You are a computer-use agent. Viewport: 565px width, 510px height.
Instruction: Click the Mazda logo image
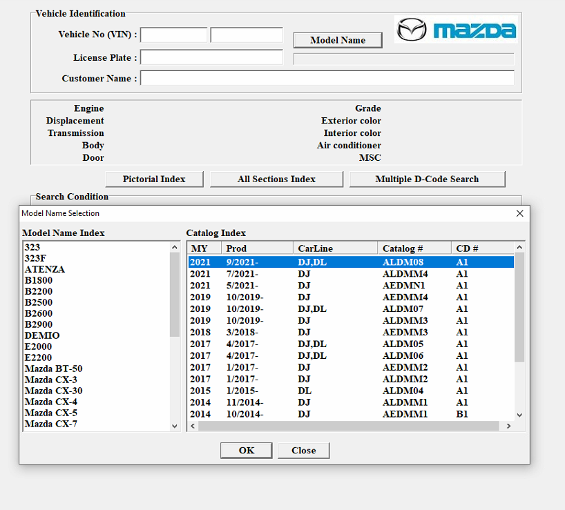pyautogui.click(x=456, y=30)
